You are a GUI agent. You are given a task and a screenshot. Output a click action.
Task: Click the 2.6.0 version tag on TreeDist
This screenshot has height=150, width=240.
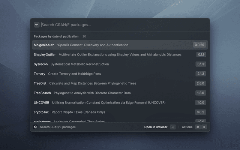[200, 83]
